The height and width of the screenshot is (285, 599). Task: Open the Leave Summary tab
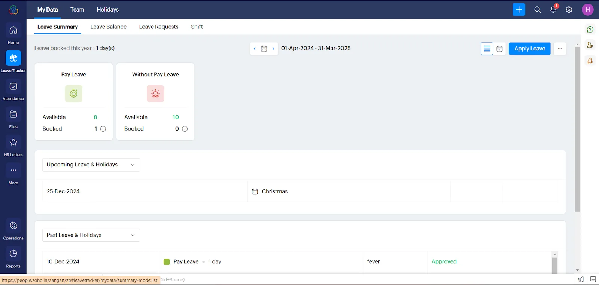(58, 27)
